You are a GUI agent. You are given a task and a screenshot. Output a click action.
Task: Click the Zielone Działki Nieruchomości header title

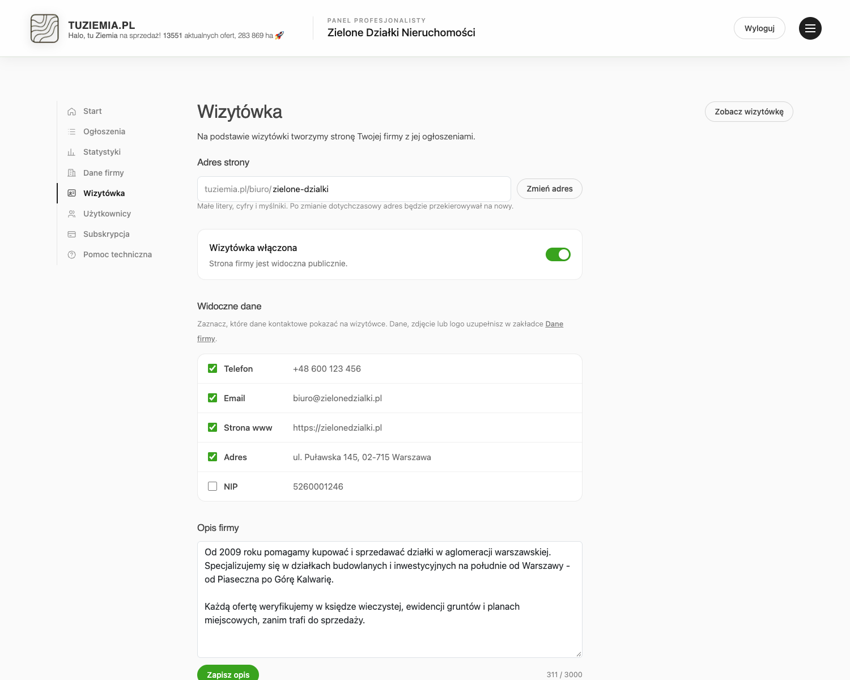(401, 33)
